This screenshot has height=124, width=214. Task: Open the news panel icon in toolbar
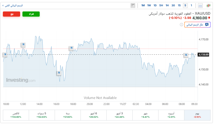coord(133,5)
